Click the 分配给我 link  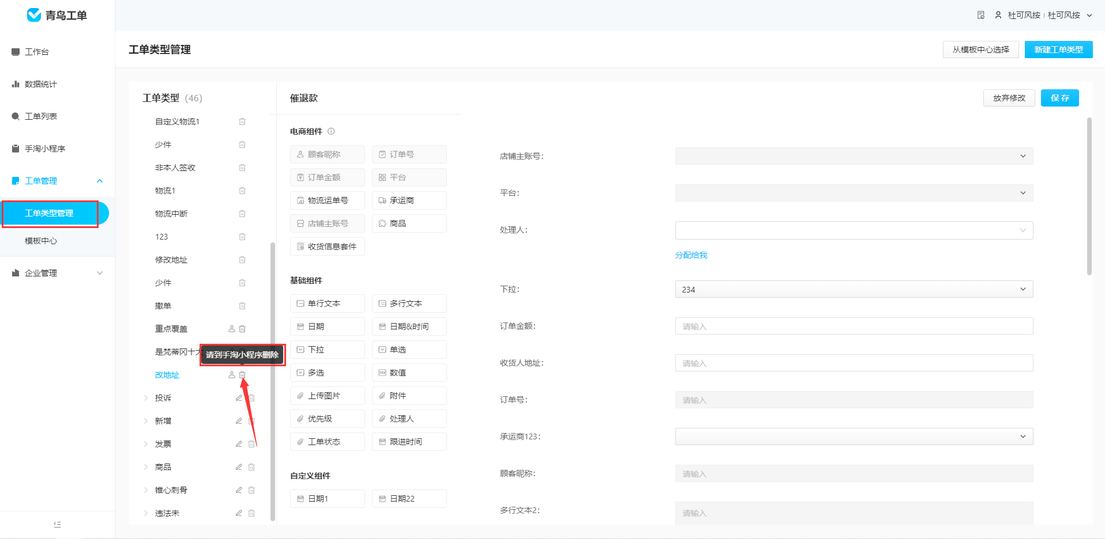click(691, 255)
